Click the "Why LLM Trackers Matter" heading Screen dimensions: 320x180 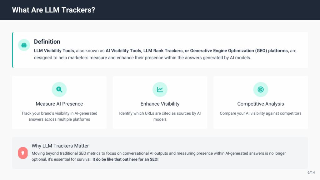point(60,146)
